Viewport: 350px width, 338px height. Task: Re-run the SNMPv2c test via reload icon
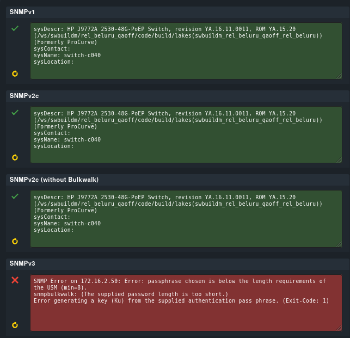(x=15, y=157)
